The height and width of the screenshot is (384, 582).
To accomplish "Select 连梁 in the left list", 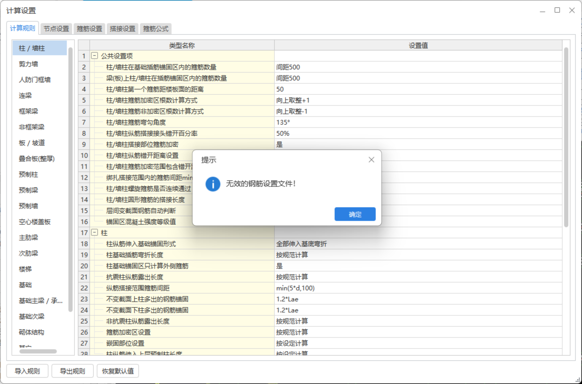I will [x=40, y=95].
